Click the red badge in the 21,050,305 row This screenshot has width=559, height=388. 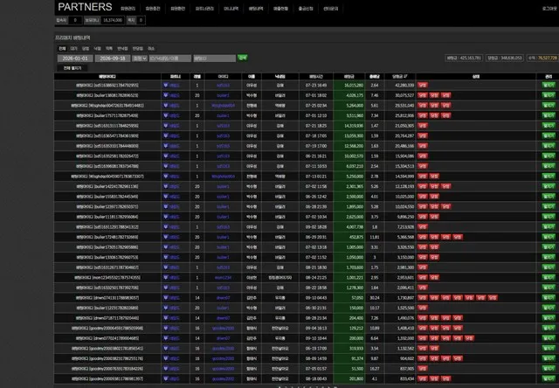(423, 126)
